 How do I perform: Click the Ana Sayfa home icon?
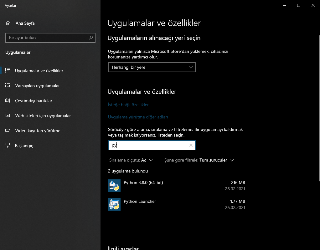[8, 23]
